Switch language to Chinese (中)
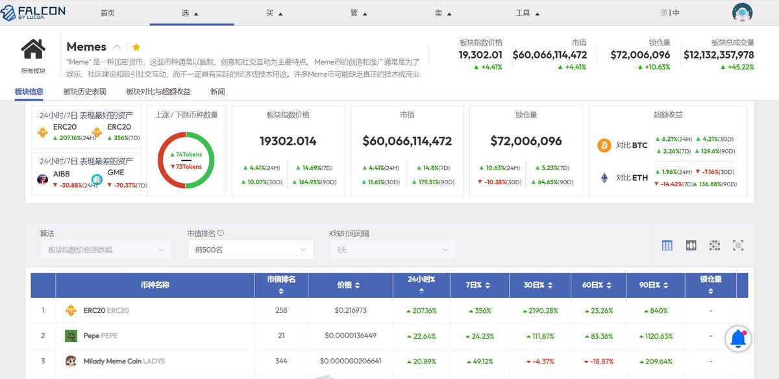The width and height of the screenshot is (779, 379). (676, 13)
